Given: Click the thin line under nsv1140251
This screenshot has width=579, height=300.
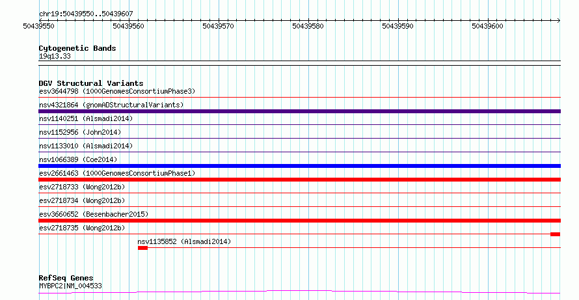Looking at the screenshot, I should point(299,124).
